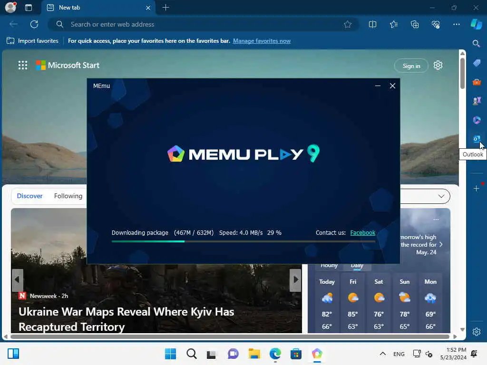Open the Favorites list

pos(393,24)
